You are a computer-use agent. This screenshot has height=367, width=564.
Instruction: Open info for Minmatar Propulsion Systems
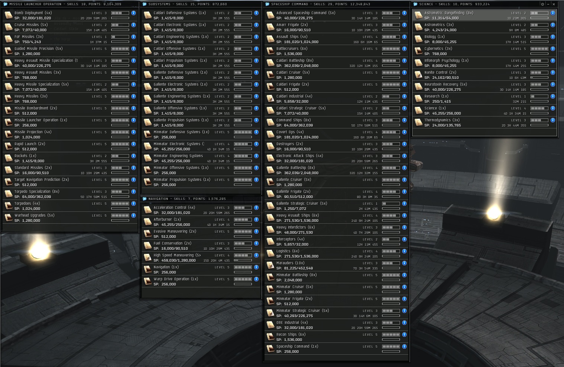point(256,180)
